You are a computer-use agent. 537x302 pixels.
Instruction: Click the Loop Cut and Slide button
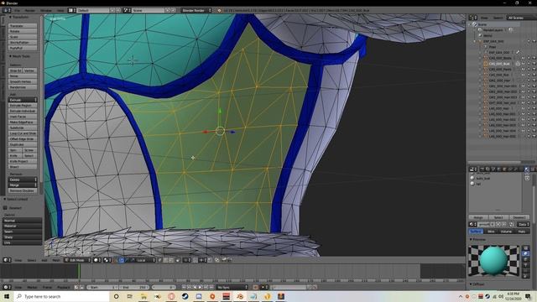click(x=23, y=133)
